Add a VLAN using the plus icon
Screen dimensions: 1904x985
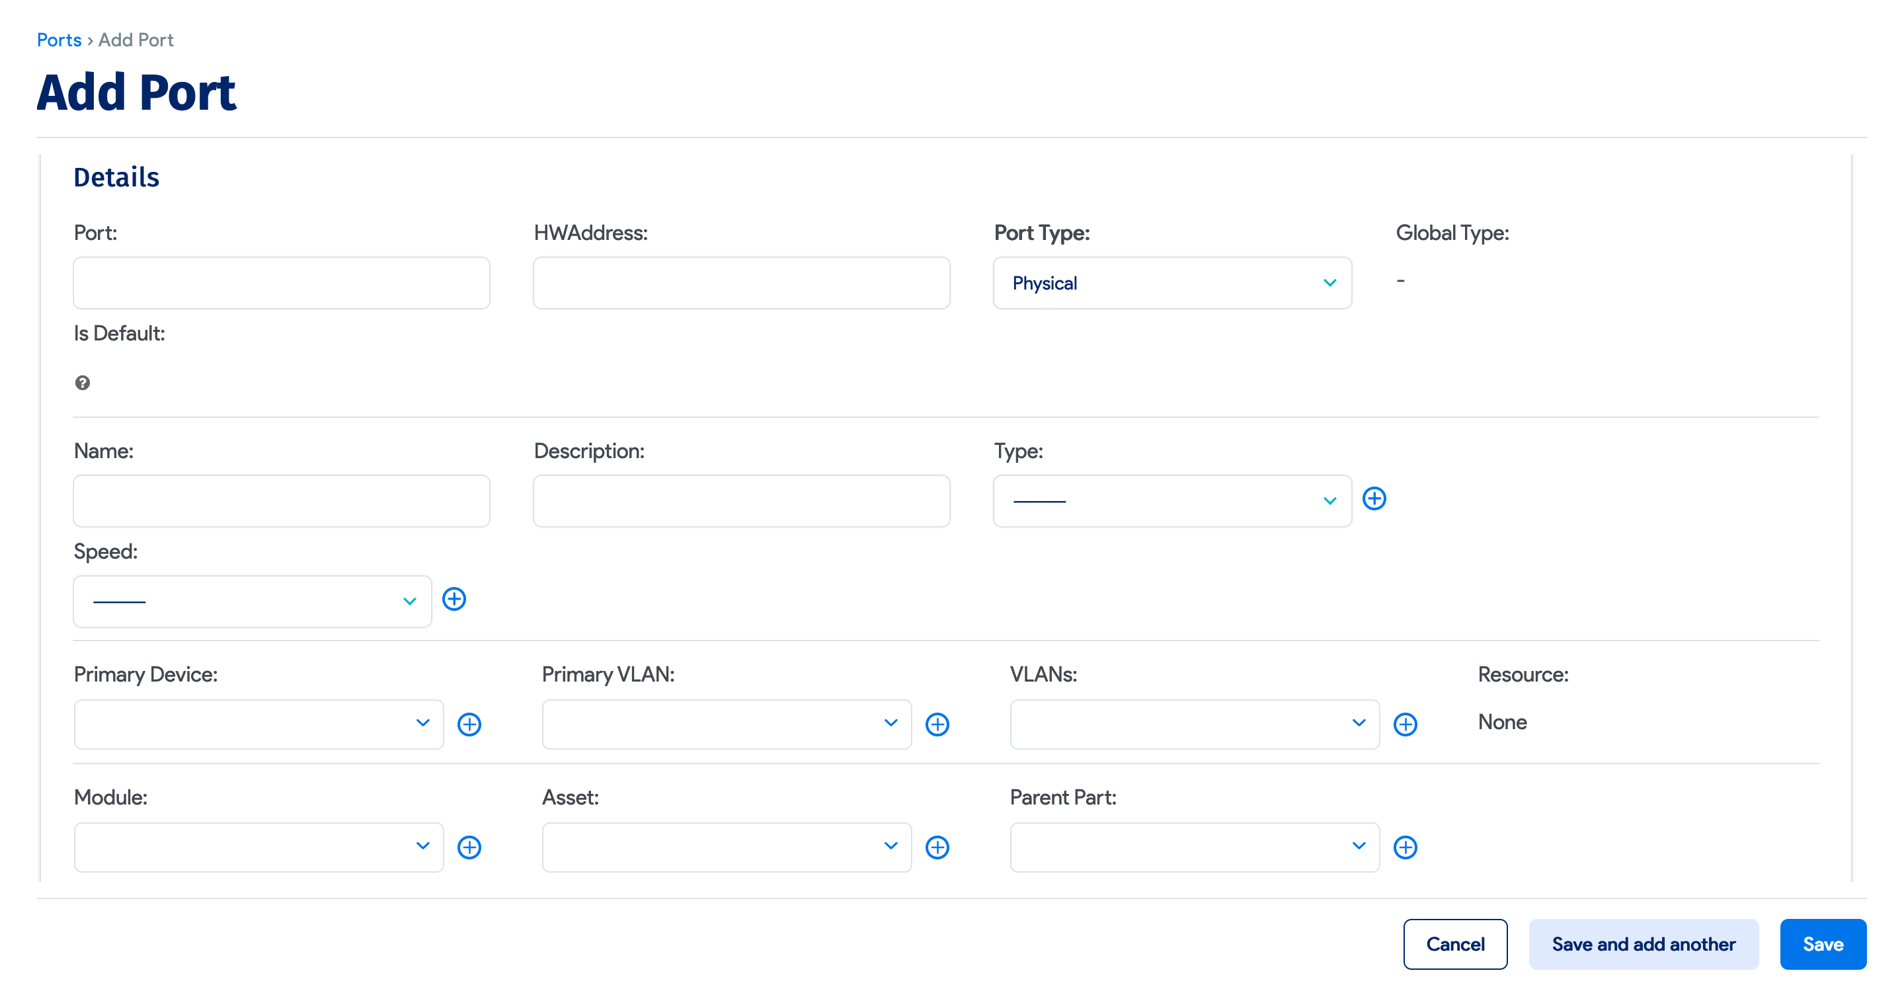1405,724
